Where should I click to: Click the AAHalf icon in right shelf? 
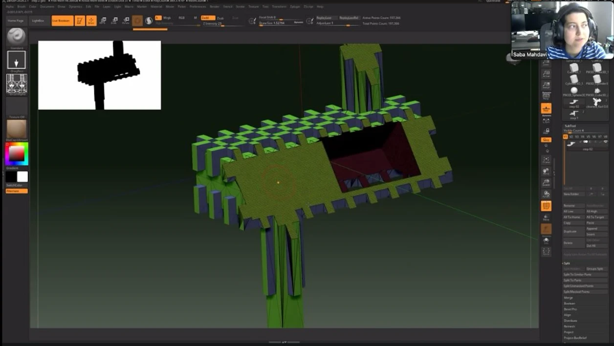546,86
